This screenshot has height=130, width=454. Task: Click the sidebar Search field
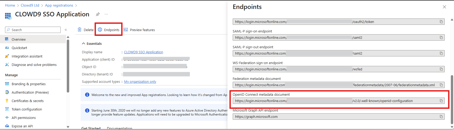[33, 30]
